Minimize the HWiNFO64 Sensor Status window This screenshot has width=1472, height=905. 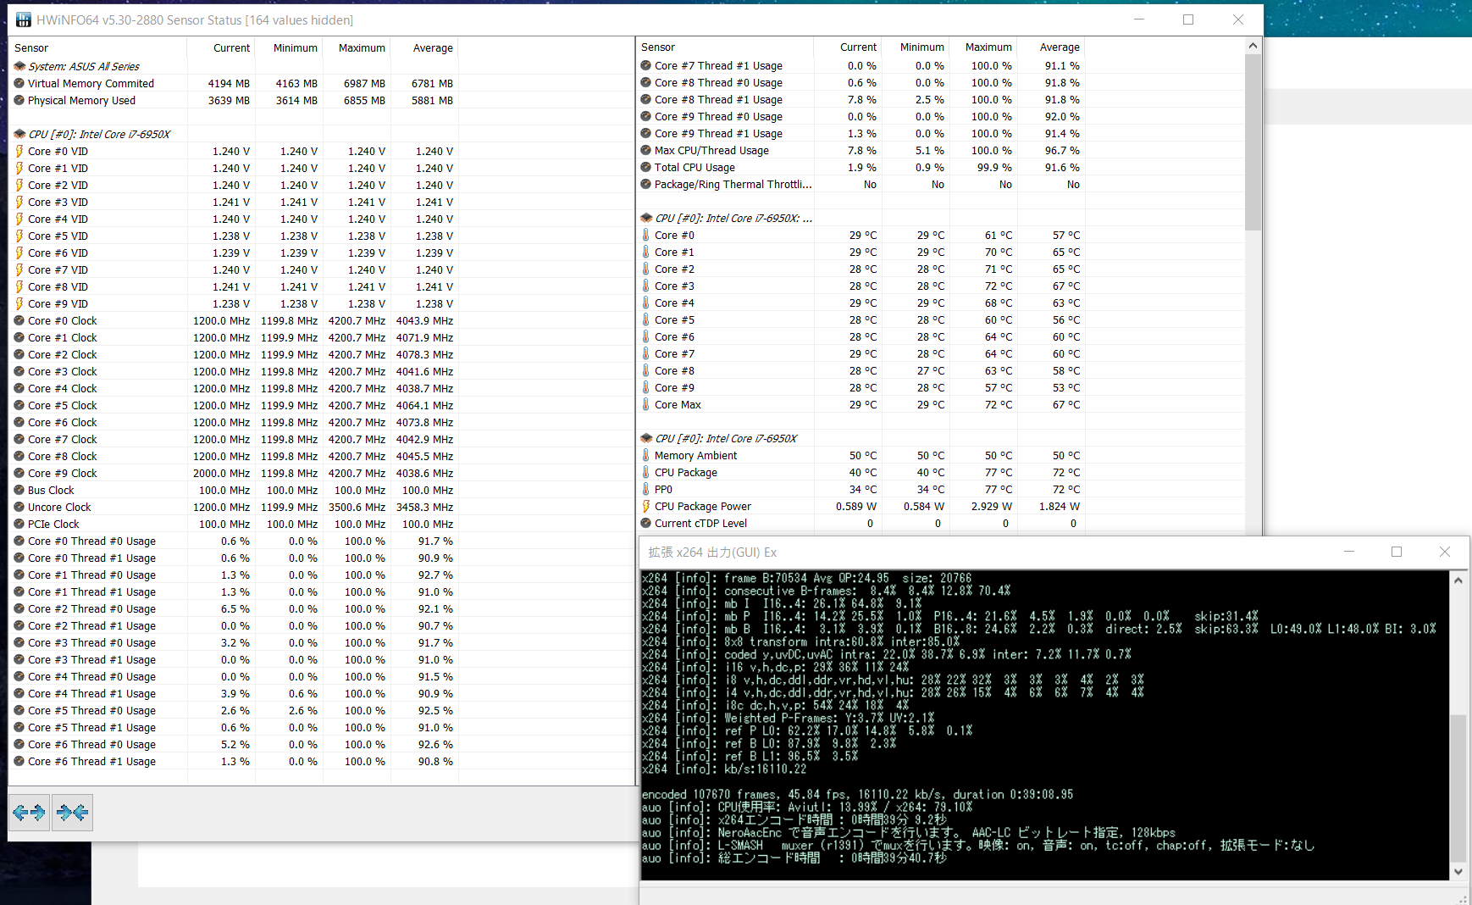coord(1139,19)
